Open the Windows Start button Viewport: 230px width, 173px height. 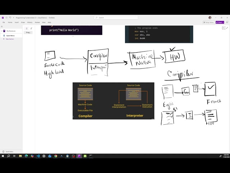(3, 156)
